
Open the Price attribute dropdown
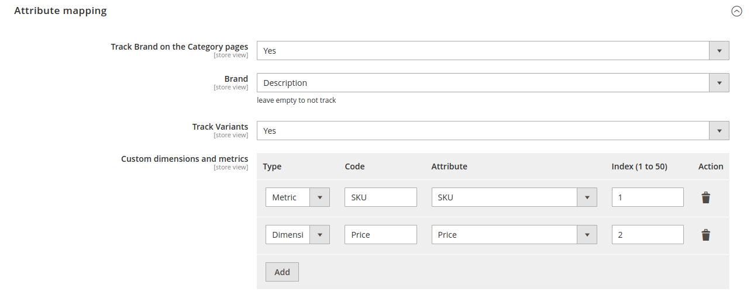[x=514, y=235]
